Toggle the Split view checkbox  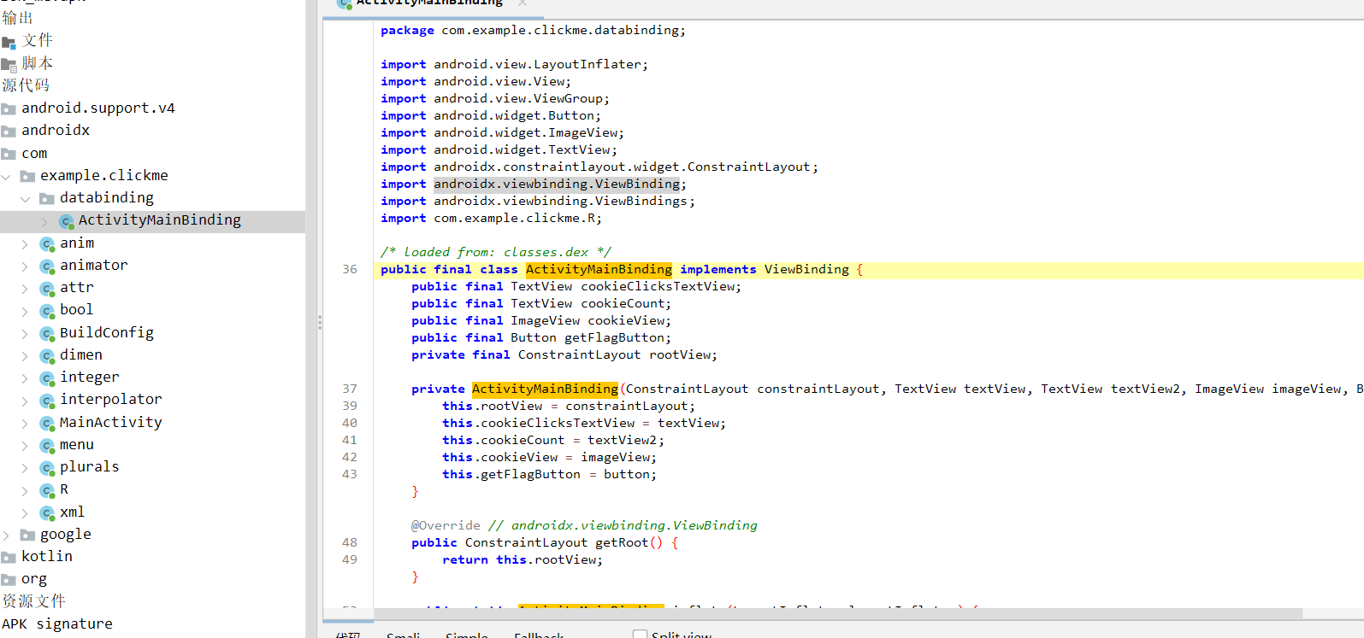(640, 635)
